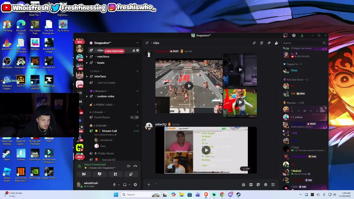Viewport: 354px width, 199px height.
Task: Toggle screen share in voice panel
Action: point(100,174)
